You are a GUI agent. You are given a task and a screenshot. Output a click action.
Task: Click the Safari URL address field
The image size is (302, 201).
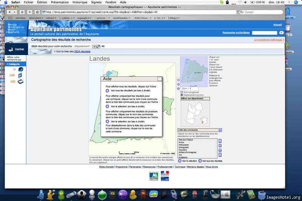(139, 12)
